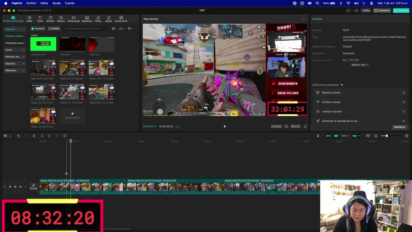The width and height of the screenshot is (412, 232).
Task: Open the Stickers panel
Action: coord(51,19)
